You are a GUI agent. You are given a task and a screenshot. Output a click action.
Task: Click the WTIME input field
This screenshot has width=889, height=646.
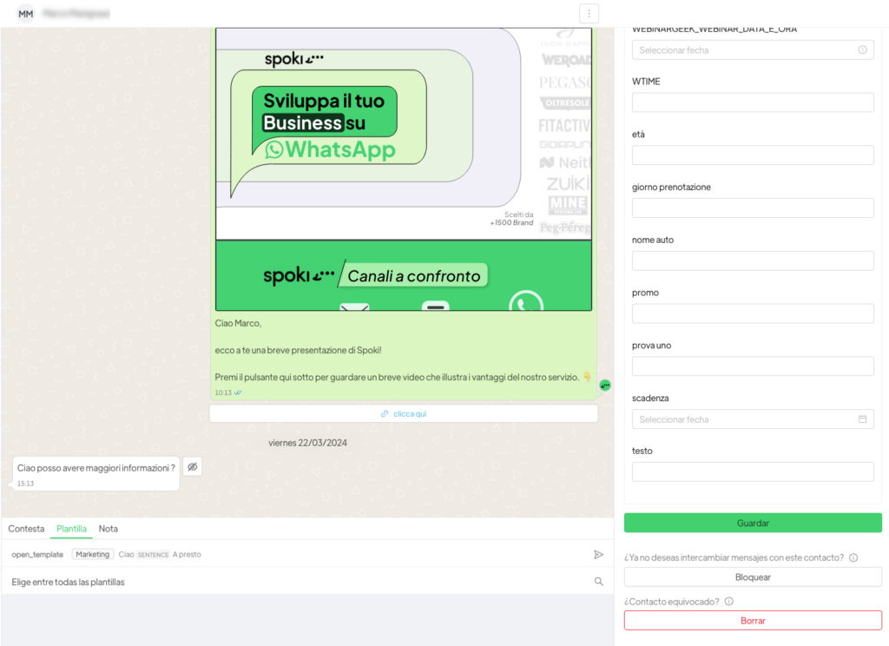pyautogui.click(x=753, y=102)
